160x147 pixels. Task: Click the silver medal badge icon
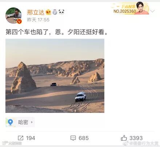[55, 12]
